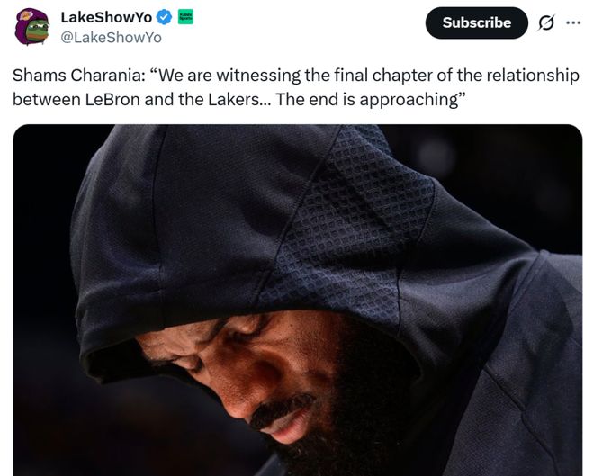The height and width of the screenshot is (476, 594).
Task: Click the blue verified checkmark badge
Action: 164,17
